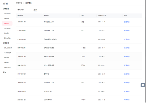Screen dimensions: 146x103
Task: Switch to the 违规预警 tab
Action: tap(21, 10)
